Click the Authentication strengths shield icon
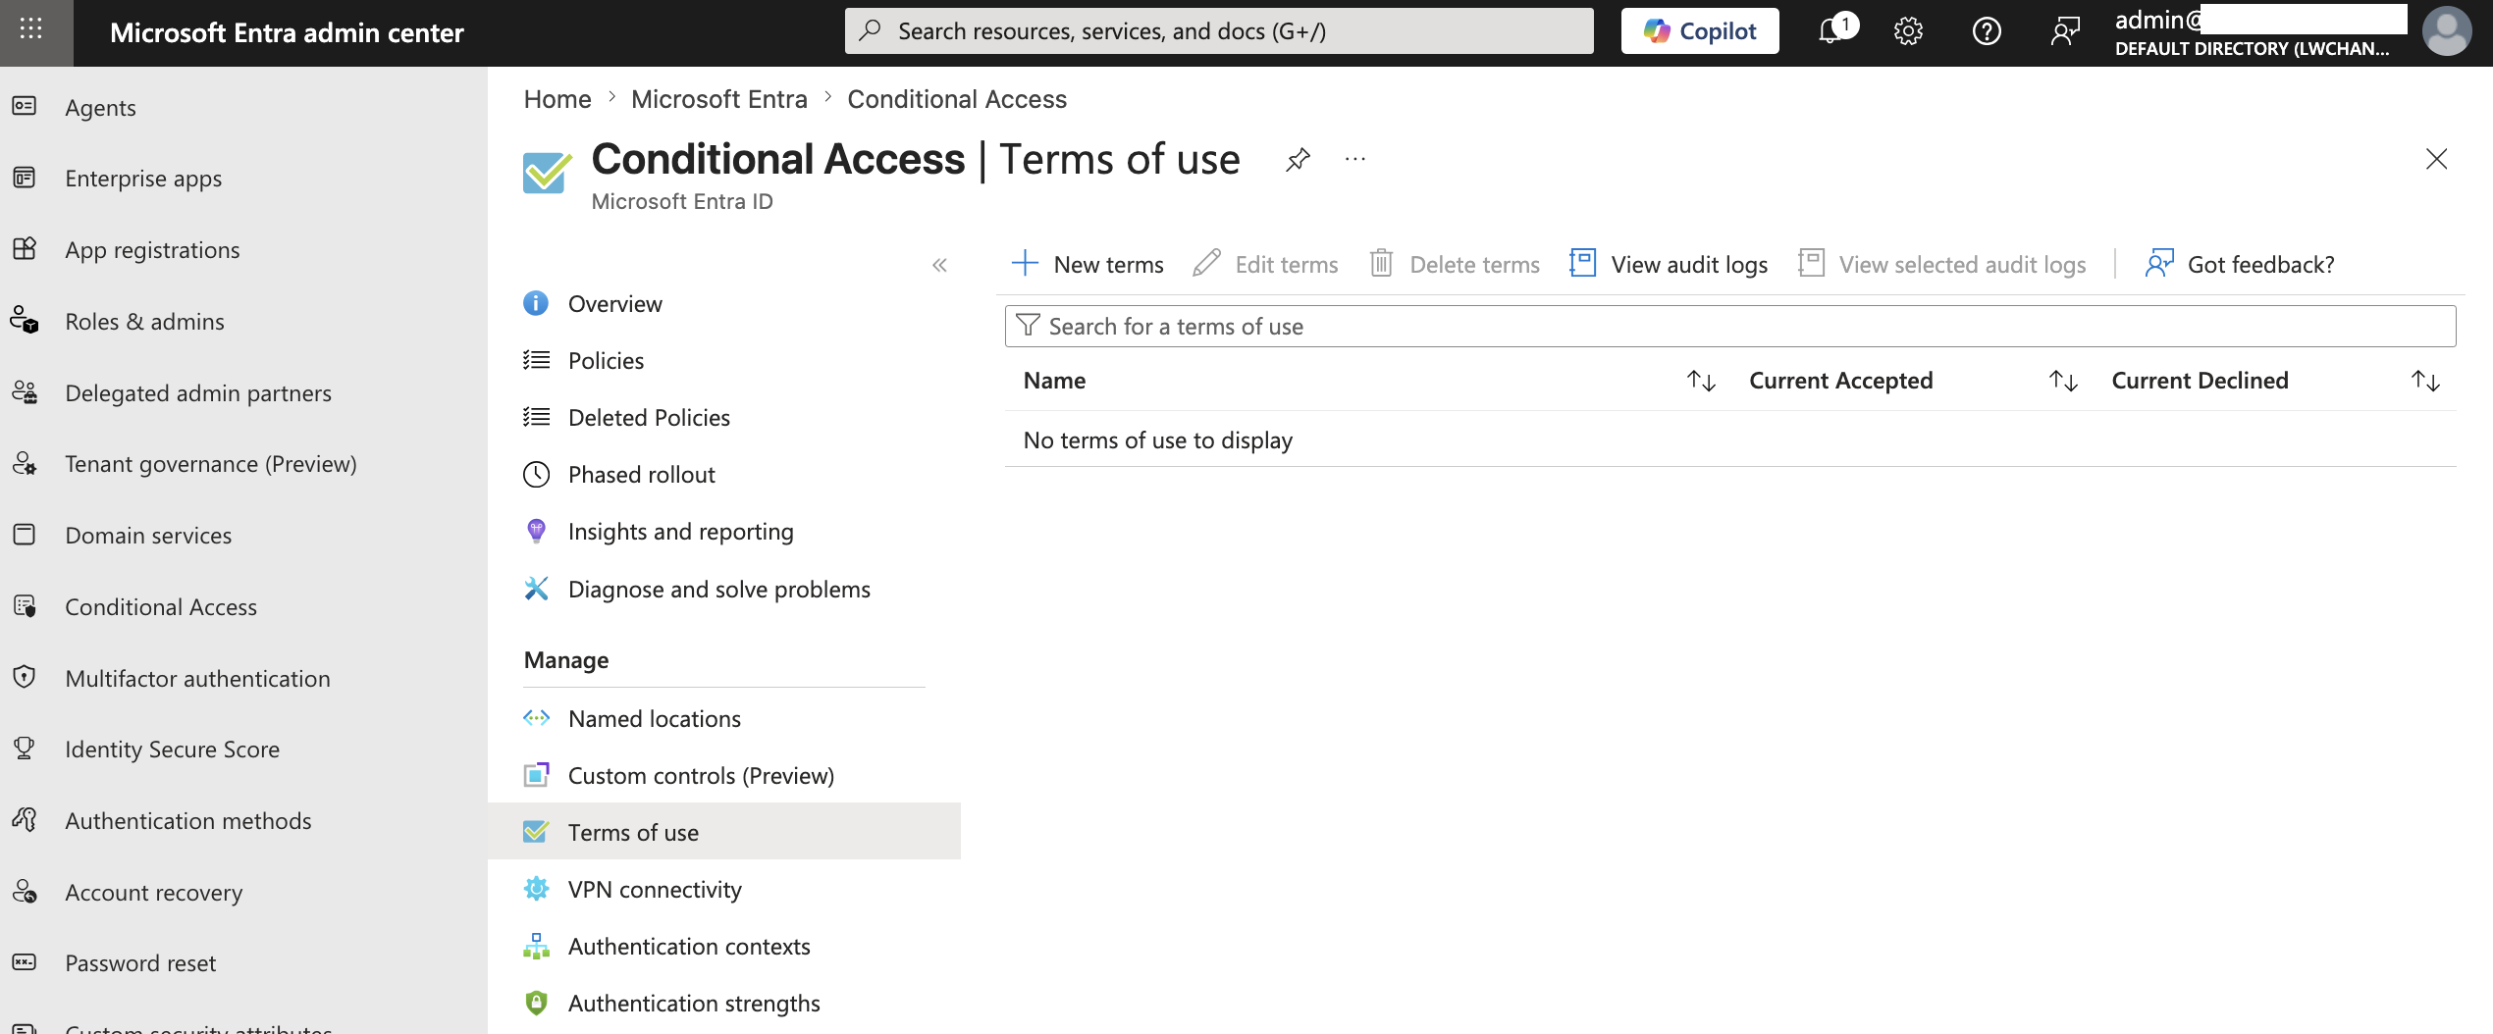Viewport: 2493px width, 1034px height. point(536,1004)
